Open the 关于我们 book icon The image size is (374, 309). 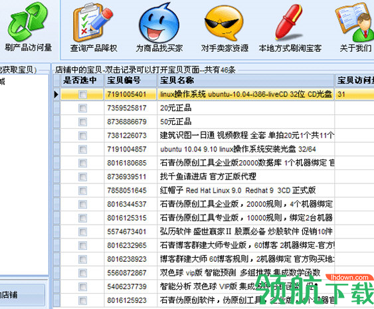[355, 23]
